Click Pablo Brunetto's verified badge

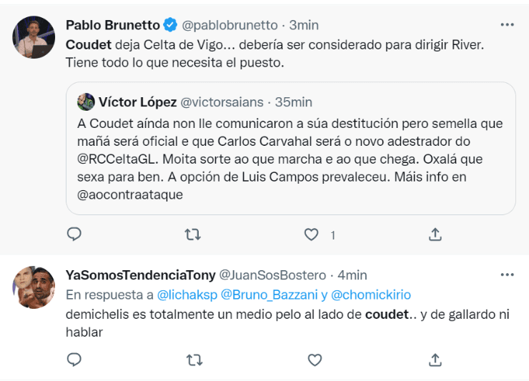pos(171,25)
